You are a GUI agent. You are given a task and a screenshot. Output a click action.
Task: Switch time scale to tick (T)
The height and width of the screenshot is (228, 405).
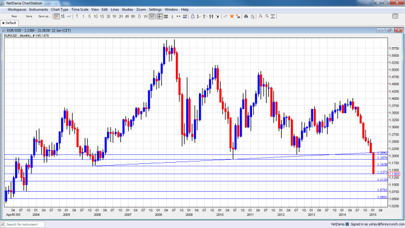point(77,16)
